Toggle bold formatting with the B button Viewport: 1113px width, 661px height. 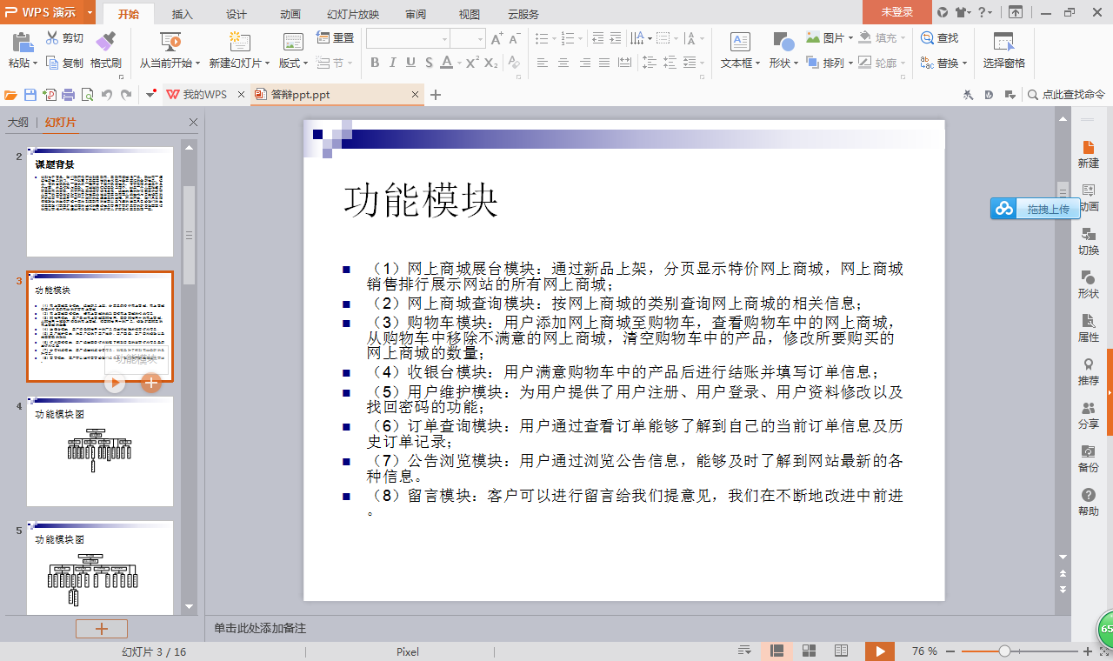pos(375,63)
